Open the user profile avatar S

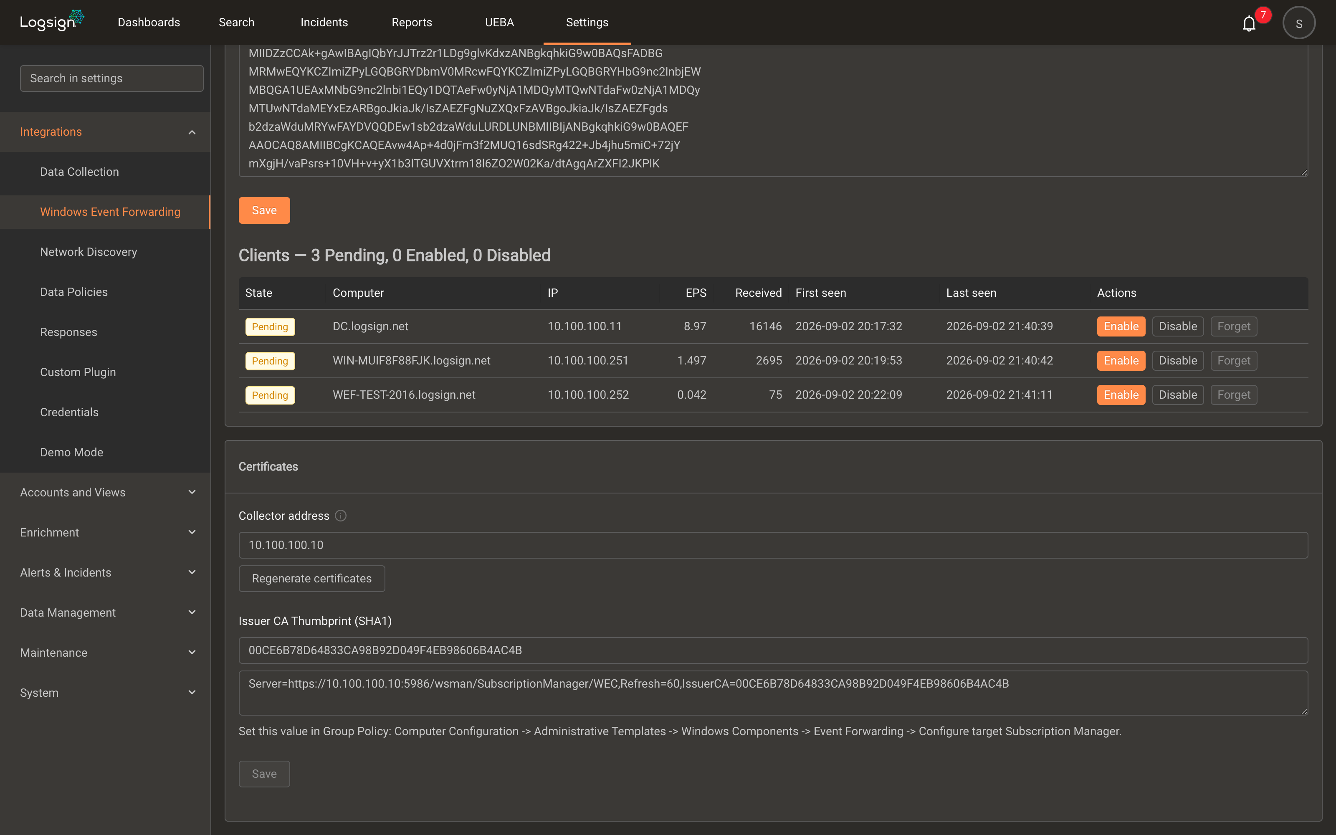tap(1298, 23)
